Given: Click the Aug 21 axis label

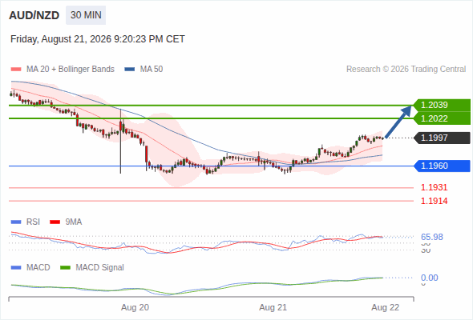Looking at the screenshot, I should point(273,307).
